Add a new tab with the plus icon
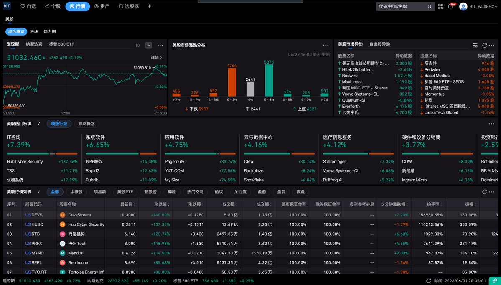The height and width of the screenshot is (285, 501). coord(149,6)
